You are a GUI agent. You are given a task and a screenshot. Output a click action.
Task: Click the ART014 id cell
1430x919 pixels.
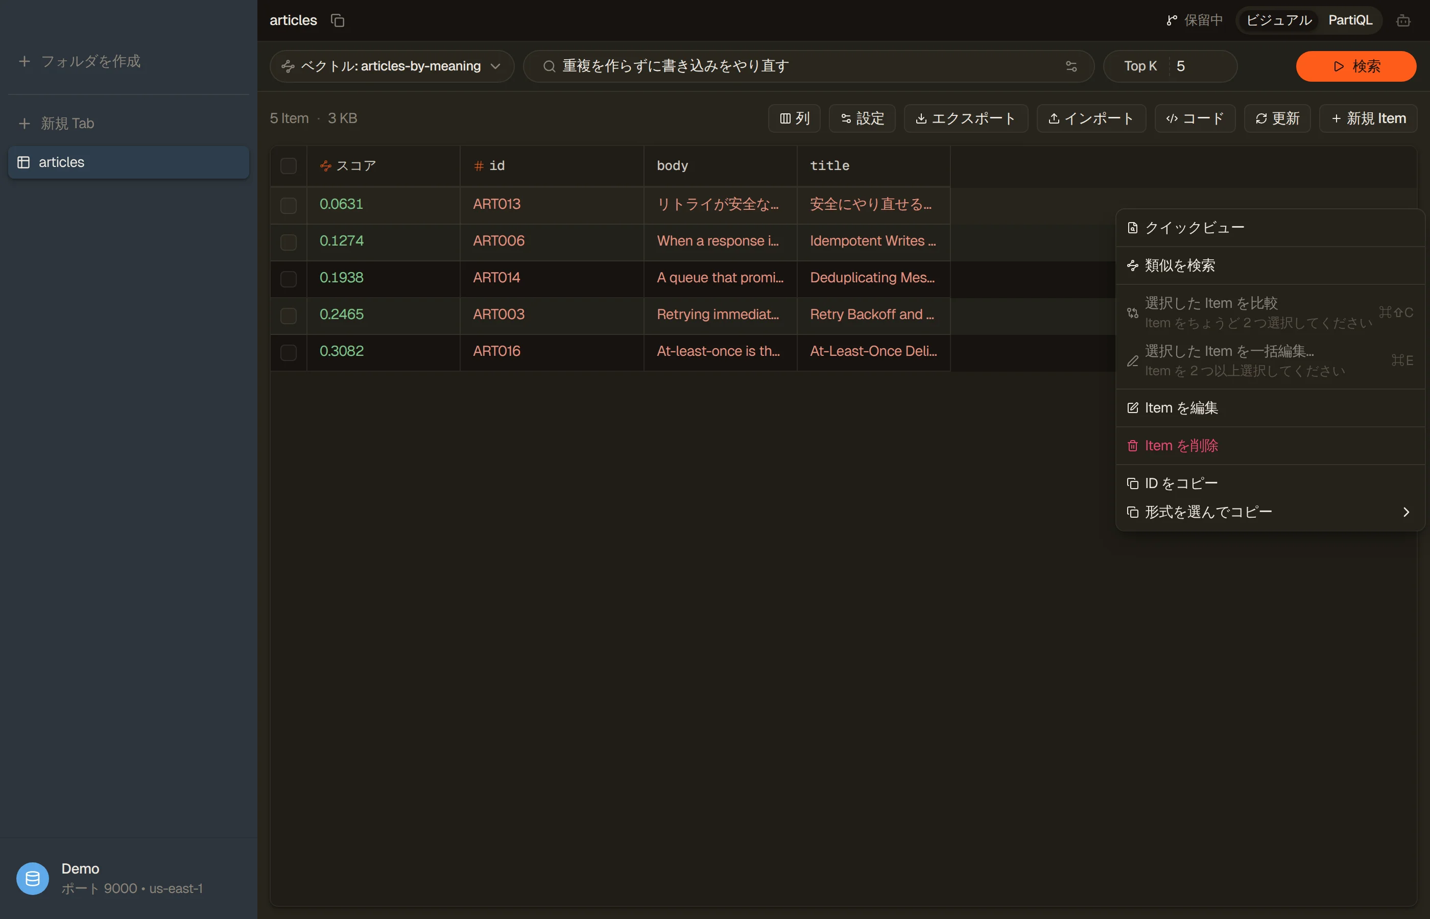coord(552,279)
